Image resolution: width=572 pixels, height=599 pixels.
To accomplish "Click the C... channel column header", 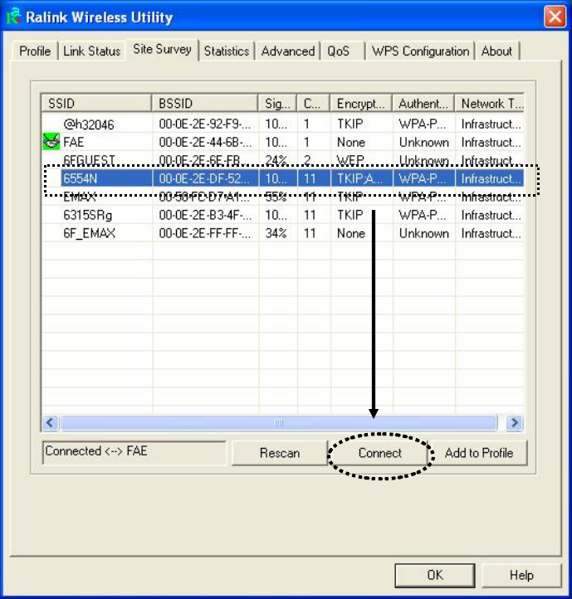I will (x=314, y=103).
